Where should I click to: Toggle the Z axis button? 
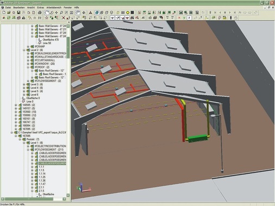189,18
